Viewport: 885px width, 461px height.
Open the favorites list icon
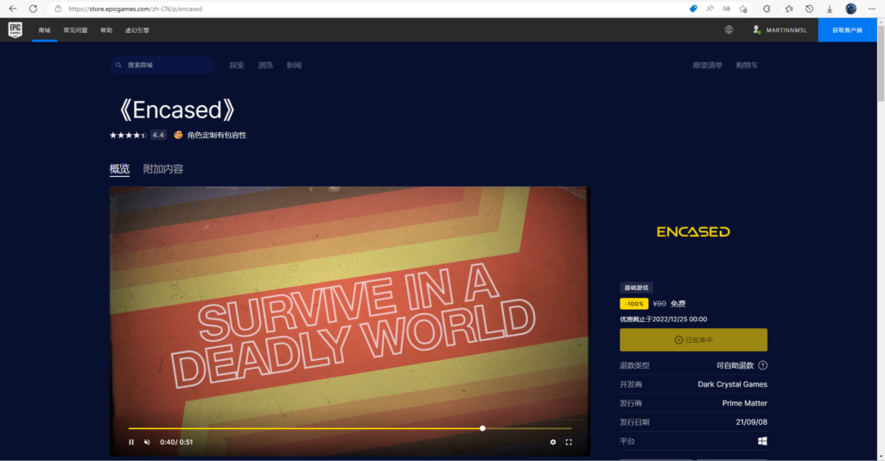(788, 9)
